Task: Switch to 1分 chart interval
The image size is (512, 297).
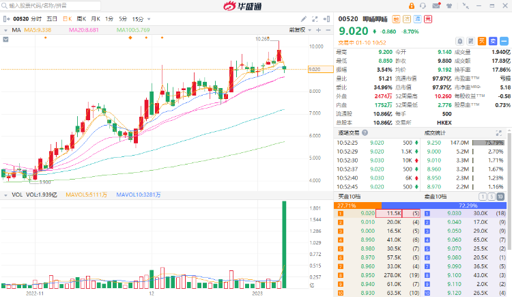Action: 109,19
